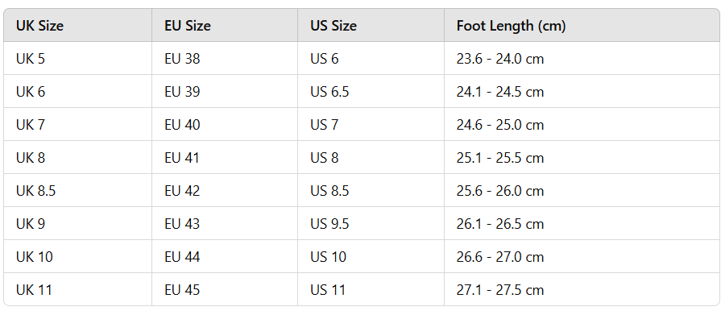Click the 26.6 - 27.0 cm cell

tap(581, 257)
